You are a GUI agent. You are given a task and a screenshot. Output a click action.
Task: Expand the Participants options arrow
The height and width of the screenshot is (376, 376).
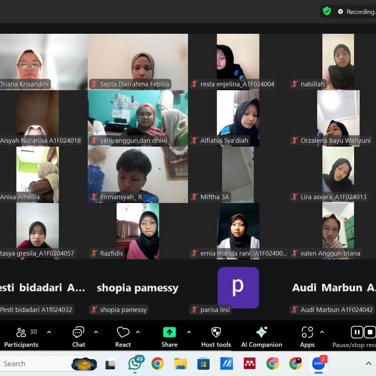pos(49,332)
